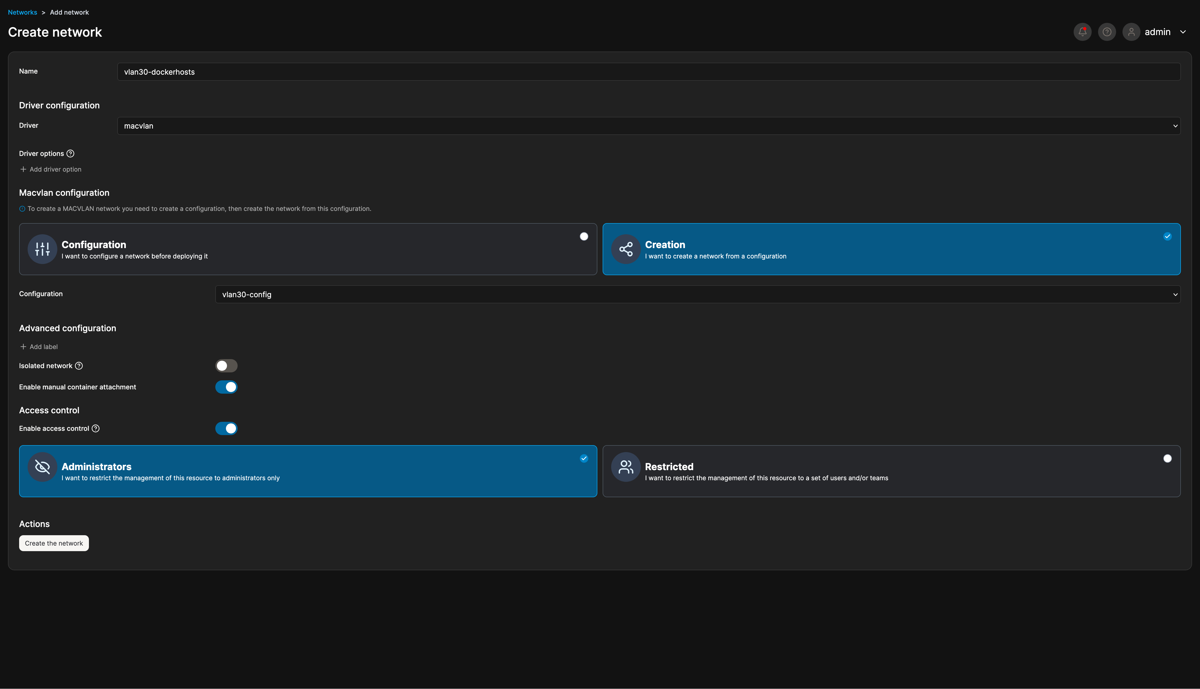The height and width of the screenshot is (689, 1200).
Task: Click the Restricted card title
Action: pos(669,467)
